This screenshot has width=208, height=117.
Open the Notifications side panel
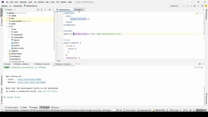click(x=206, y=14)
